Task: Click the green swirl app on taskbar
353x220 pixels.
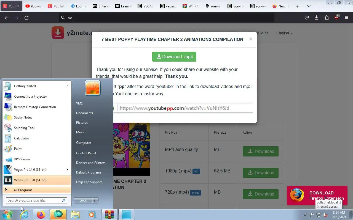Action: point(58,215)
